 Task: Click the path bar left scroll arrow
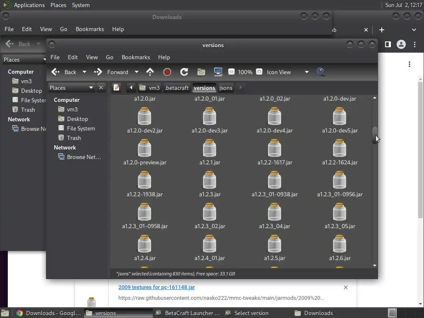pyautogui.click(x=131, y=88)
